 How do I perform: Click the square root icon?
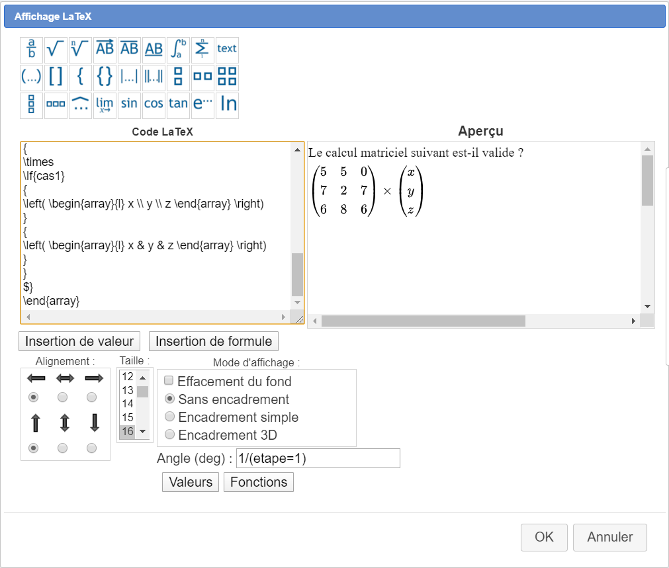[x=56, y=49]
